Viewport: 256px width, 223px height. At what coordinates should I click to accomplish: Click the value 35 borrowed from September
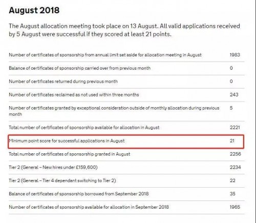pyautogui.click(x=232, y=194)
